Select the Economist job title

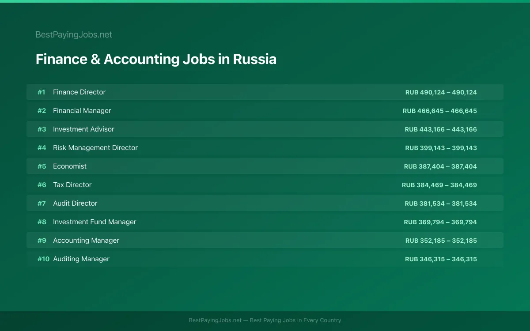(70, 166)
